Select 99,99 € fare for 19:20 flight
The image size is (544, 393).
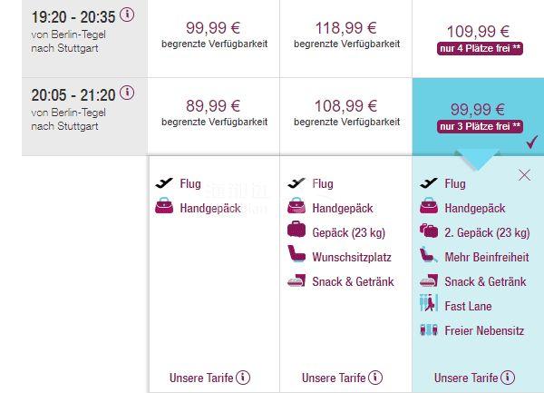[x=214, y=38]
